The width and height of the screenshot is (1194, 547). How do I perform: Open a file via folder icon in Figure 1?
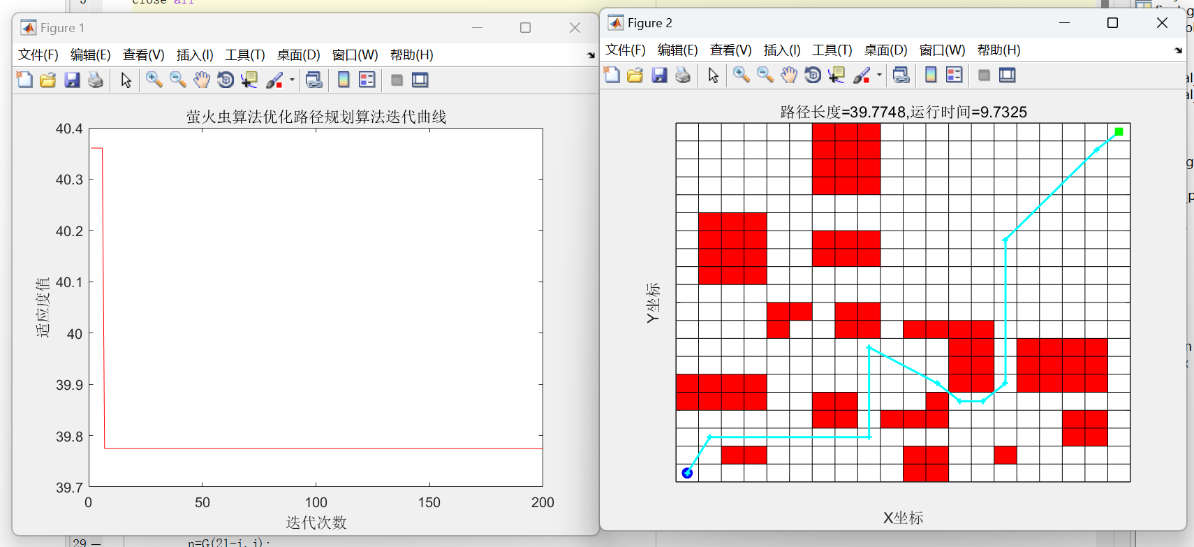48,80
